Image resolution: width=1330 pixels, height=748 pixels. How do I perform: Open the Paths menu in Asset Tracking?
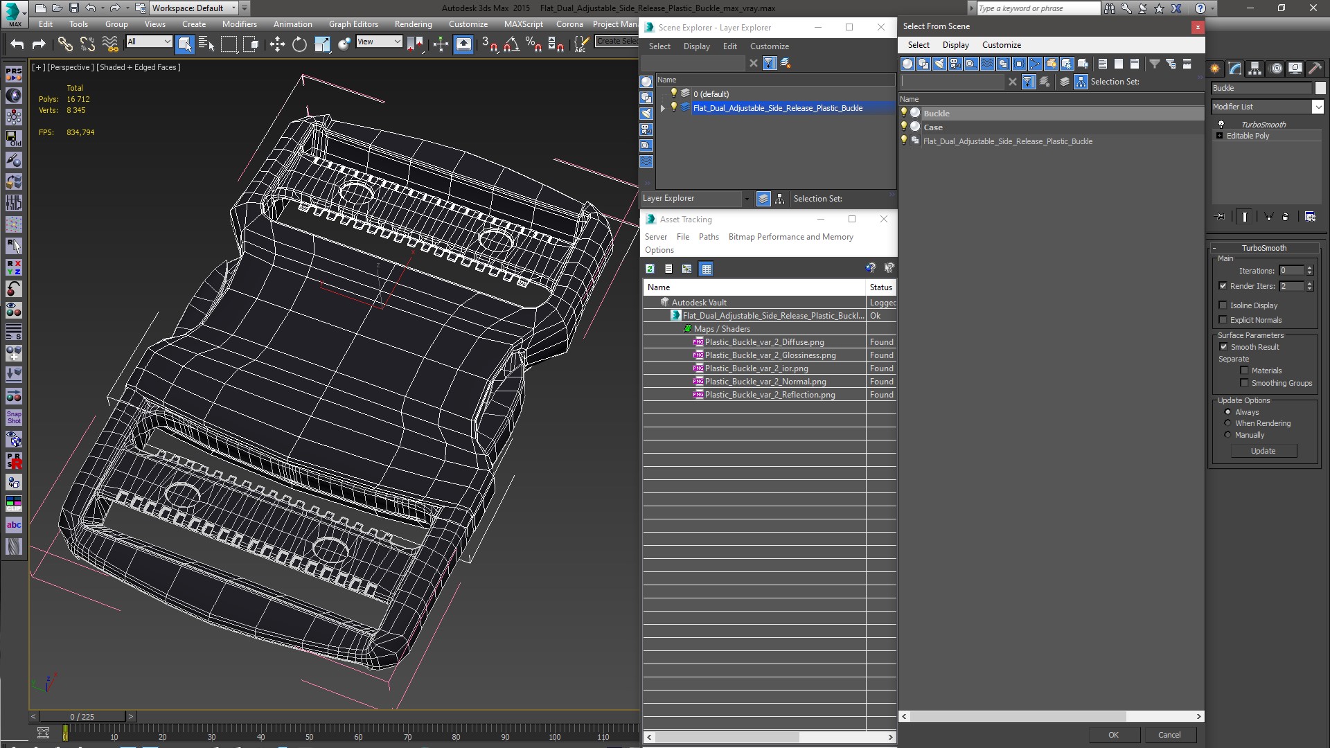709,237
